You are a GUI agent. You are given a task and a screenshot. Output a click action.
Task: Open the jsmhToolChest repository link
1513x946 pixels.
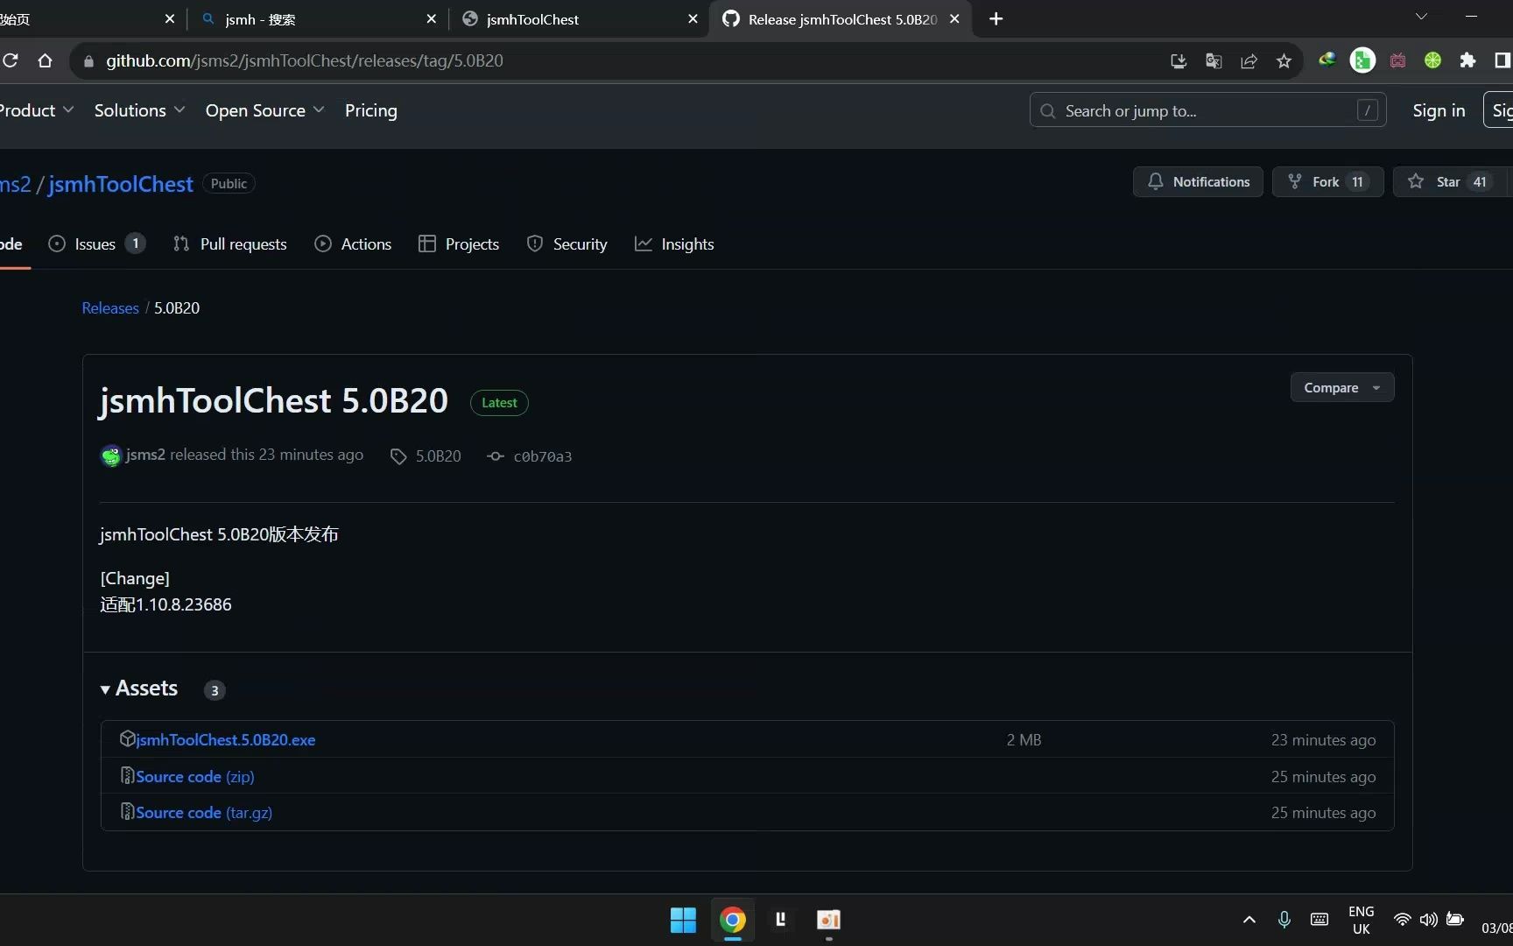click(x=121, y=184)
